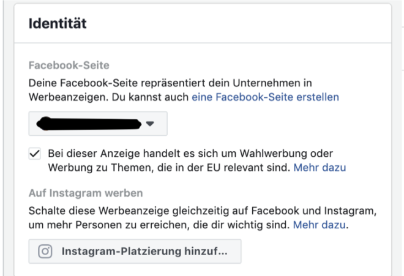This screenshot has height=276, width=404.
Task: Click the checkmark icon for Wahlwerbung
Action: point(34,154)
